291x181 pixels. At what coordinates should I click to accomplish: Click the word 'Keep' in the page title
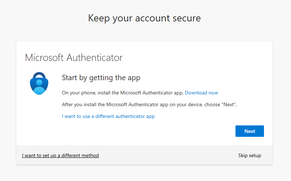[99, 18]
